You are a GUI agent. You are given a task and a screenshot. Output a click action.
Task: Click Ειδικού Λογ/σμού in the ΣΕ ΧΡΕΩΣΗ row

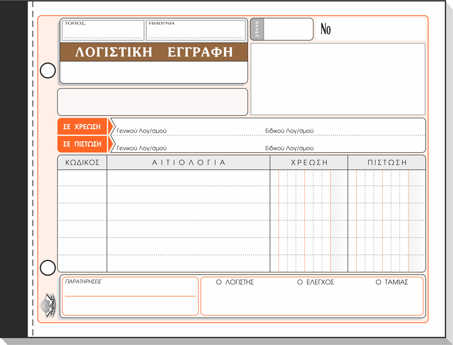tap(289, 131)
